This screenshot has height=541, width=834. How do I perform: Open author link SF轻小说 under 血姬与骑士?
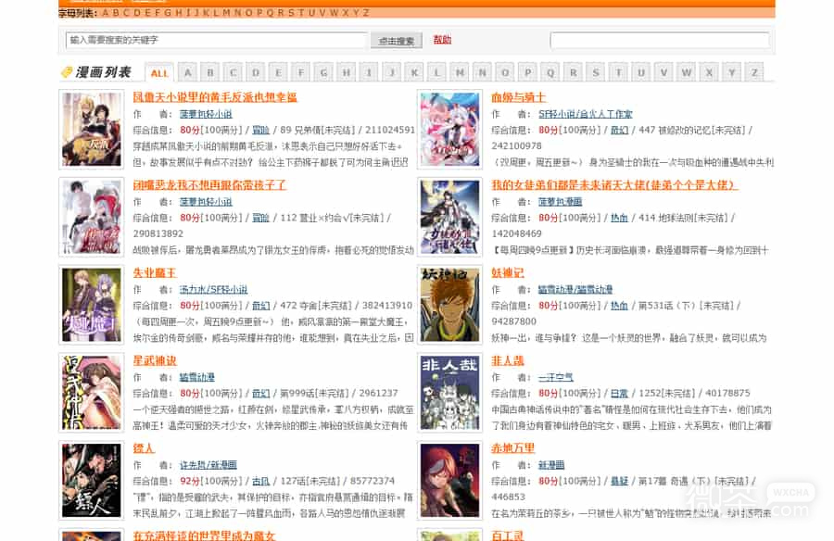coord(585,114)
